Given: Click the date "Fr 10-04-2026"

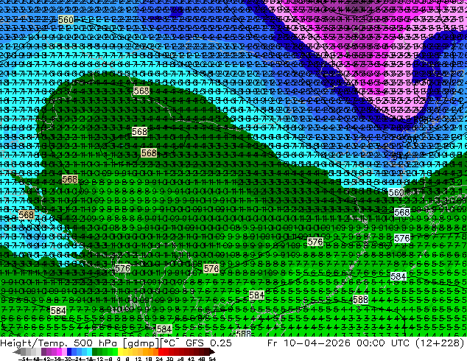Looking at the screenshot, I should [309, 343].
